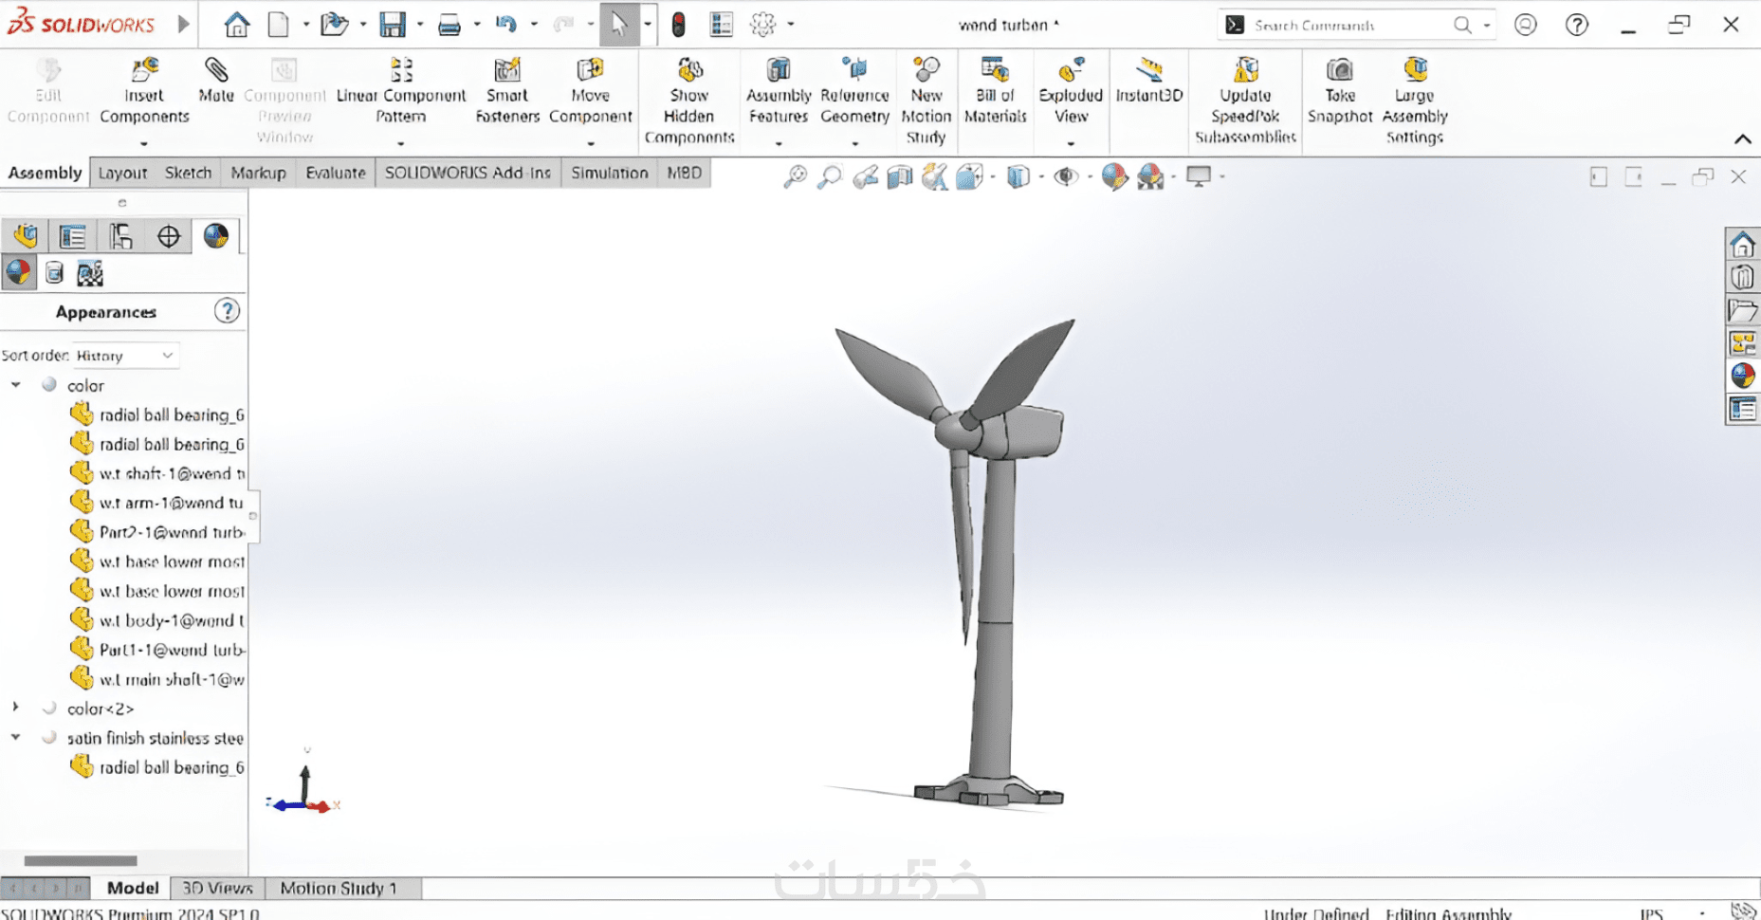Click Reference Geometry
Viewport: 1761px width, 920px height.
click(x=855, y=93)
